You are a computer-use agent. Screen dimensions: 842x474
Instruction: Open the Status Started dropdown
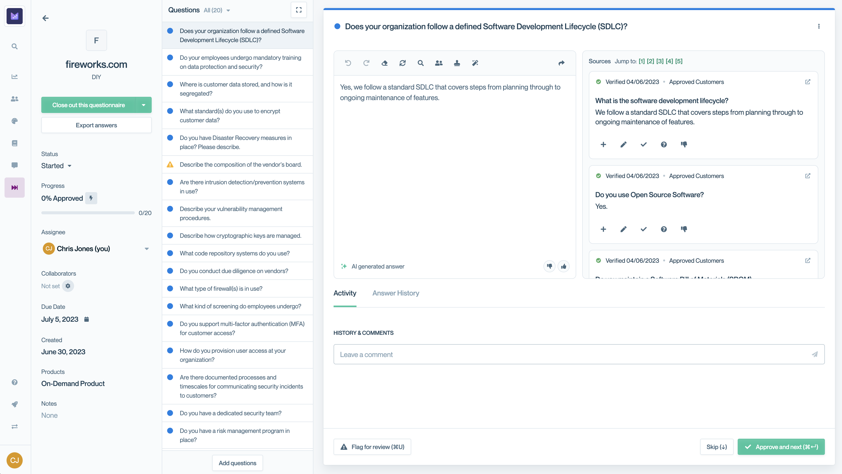coord(56,166)
